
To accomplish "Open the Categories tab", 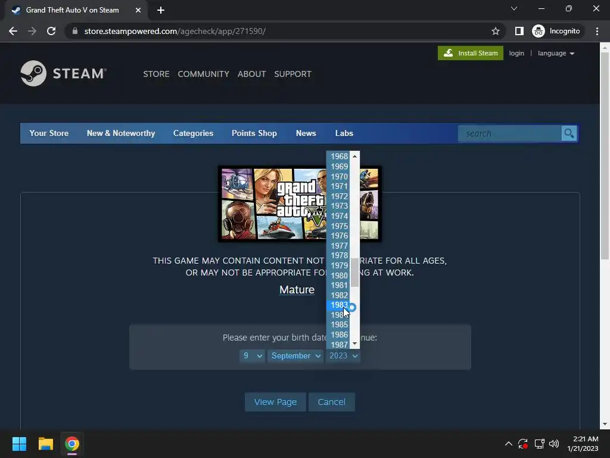I will pos(194,133).
